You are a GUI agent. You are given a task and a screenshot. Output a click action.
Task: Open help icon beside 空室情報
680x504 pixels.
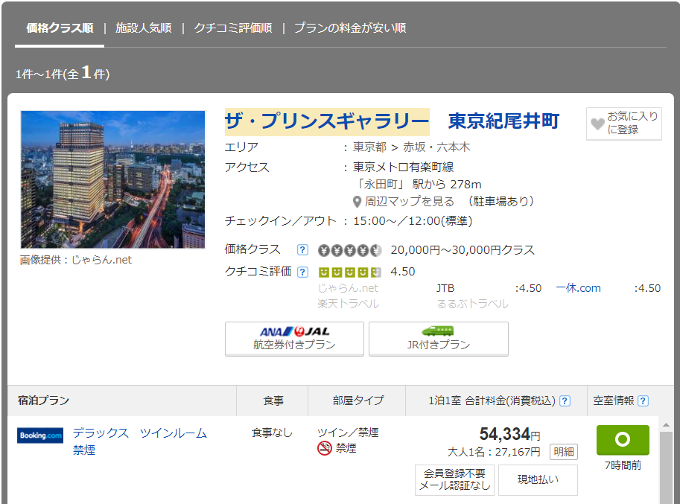(x=644, y=401)
